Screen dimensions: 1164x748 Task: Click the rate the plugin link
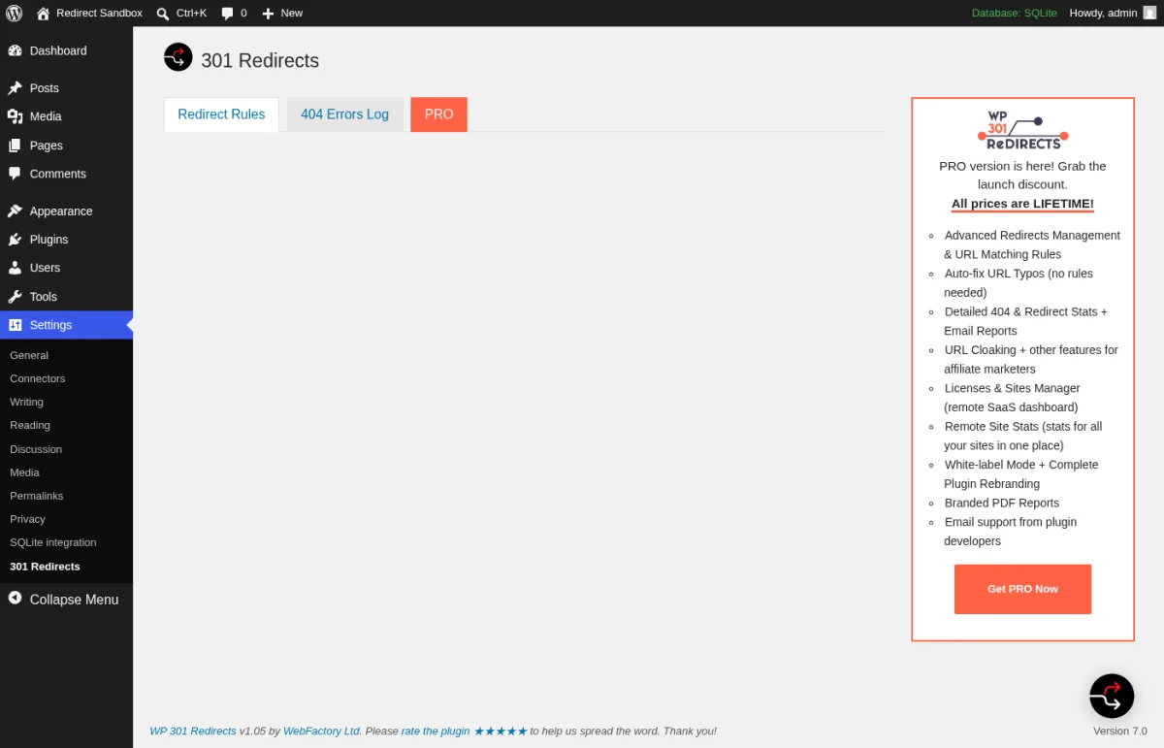coord(436,731)
